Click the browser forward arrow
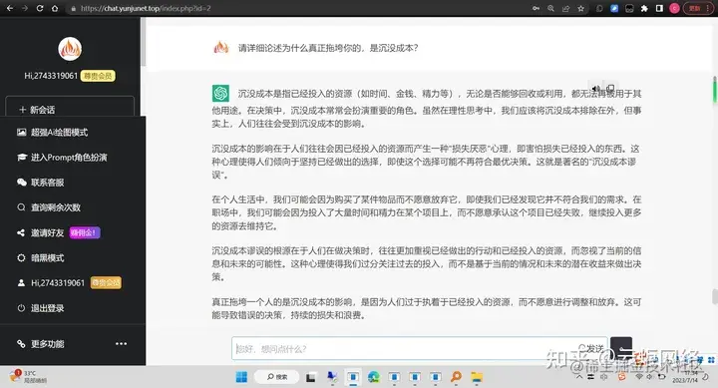Image resolution: width=718 pixels, height=388 pixels. [25, 8]
